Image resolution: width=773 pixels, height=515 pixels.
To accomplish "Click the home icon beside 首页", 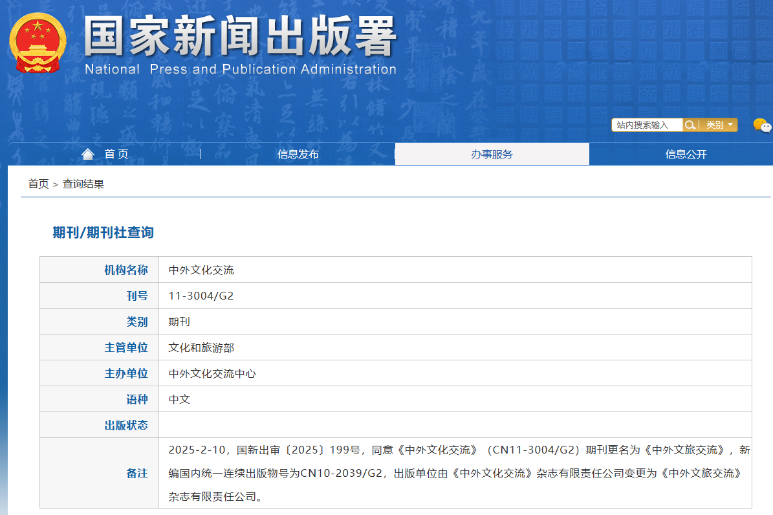I will tap(88, 155).
